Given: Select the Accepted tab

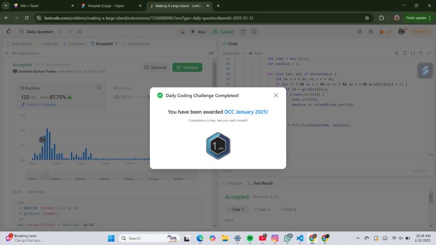Looking at the screenshot, I should (101, 44).
